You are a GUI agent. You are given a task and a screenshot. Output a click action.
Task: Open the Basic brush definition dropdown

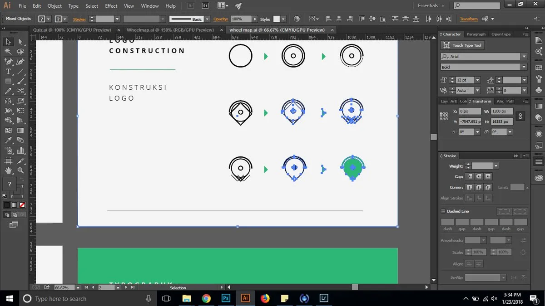click(x=207, y=19)
